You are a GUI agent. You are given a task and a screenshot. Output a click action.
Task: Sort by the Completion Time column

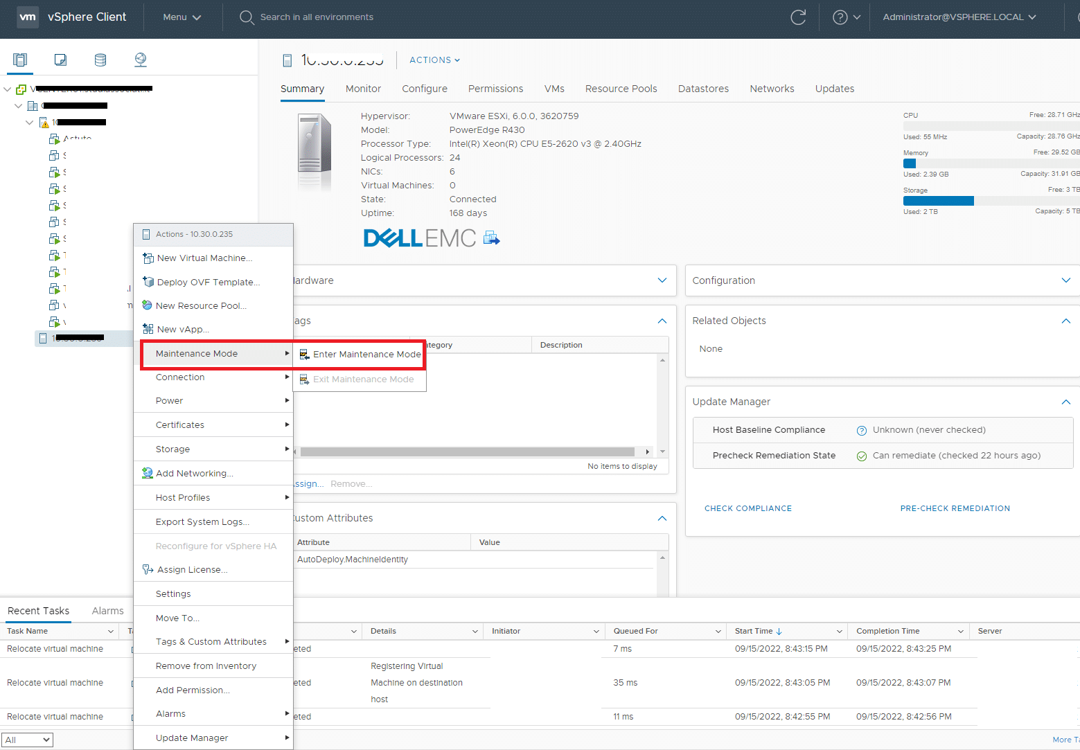pyautogui.click(x=888, y=632)
